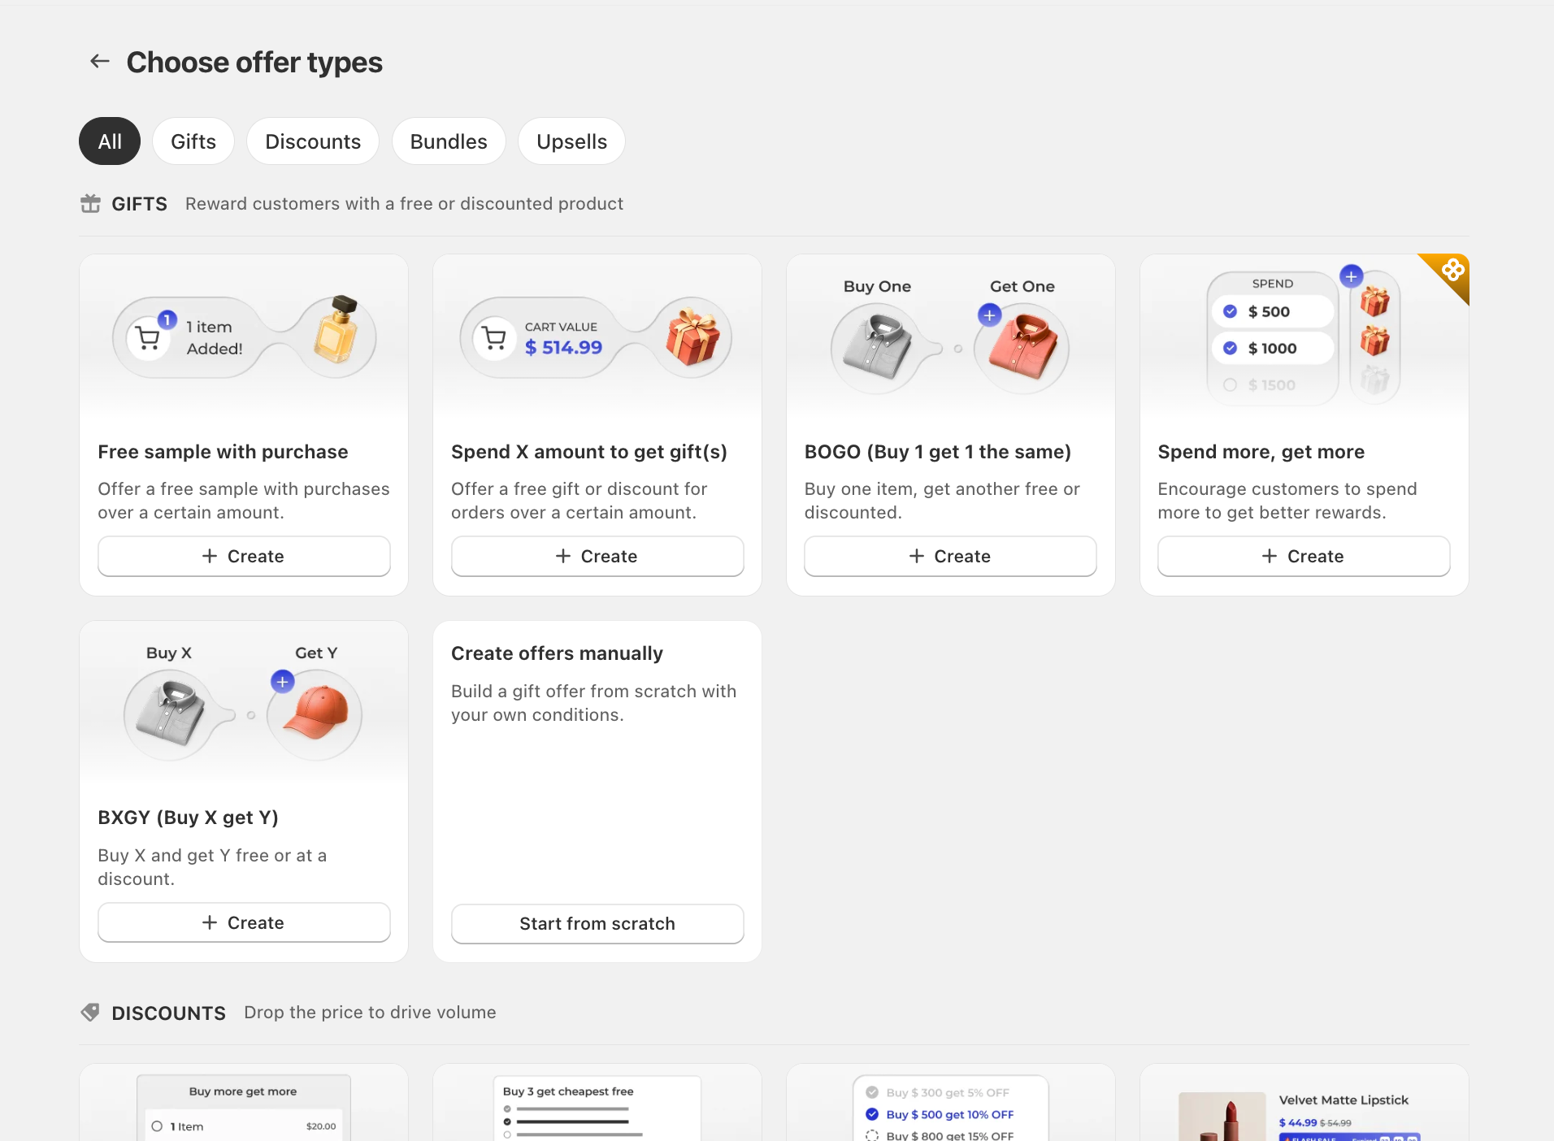Click the back arrow next to Choose offer types
The height and width of the screenshot is (1141, 1554).
[99, 62]
